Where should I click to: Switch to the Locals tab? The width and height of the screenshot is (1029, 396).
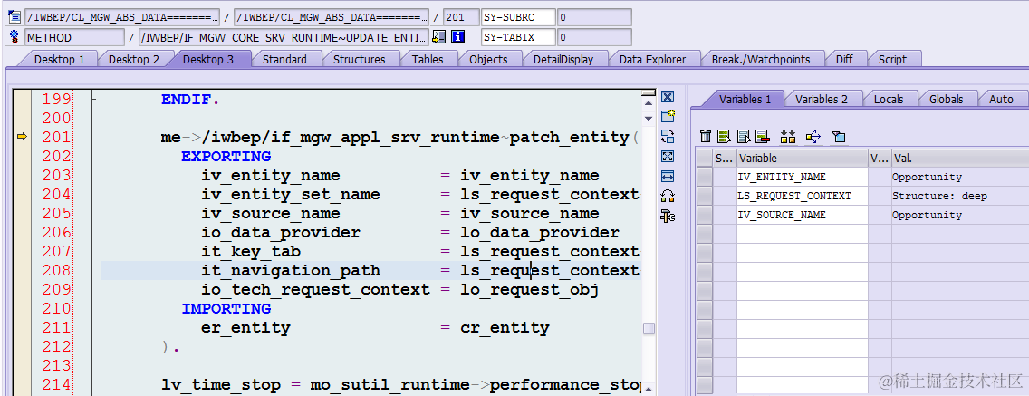click(x=889, y=99)
